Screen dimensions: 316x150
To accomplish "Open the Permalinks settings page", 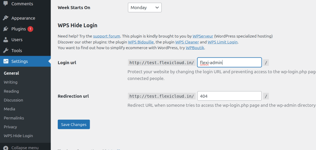I will pos(14,118).
